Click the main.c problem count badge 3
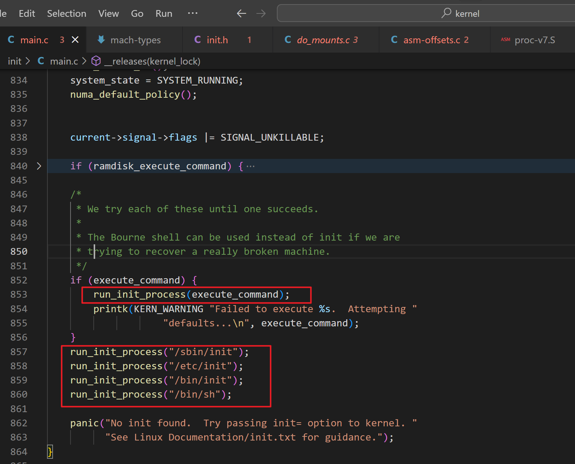The image size is (575, 464). [x=62, y=40]
